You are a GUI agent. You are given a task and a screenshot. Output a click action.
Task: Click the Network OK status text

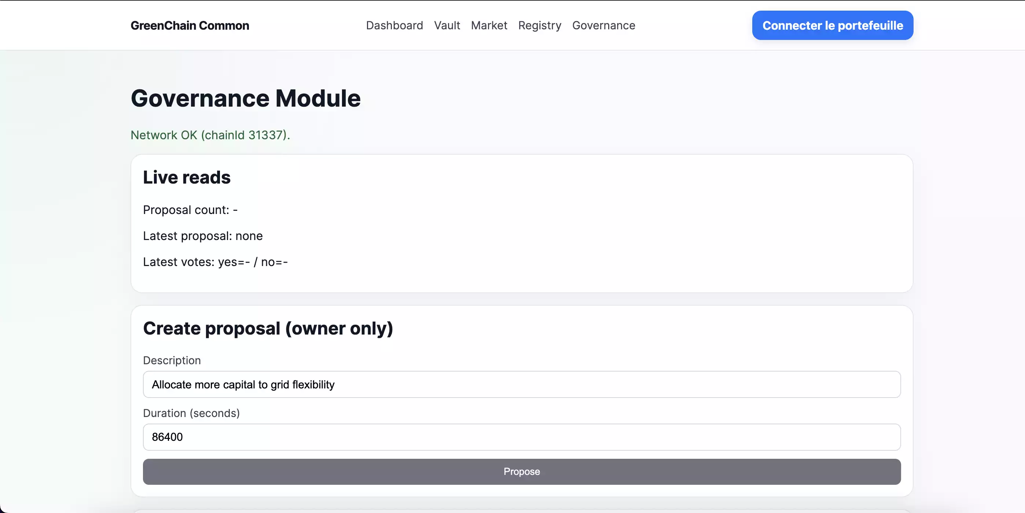[210, 135]
